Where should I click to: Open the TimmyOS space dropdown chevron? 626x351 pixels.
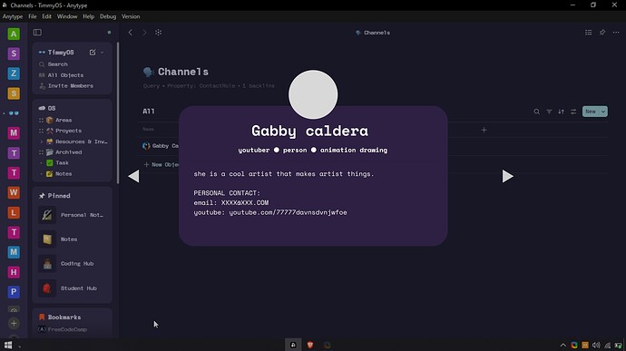[x=103, y=53]
